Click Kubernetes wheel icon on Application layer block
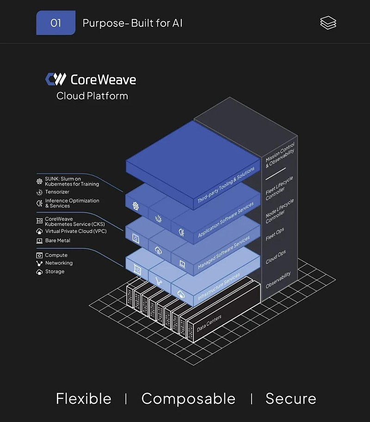Image resolution: width=370 pixels, height=422 pixels. pyautogui.click(x=136, y=206)
